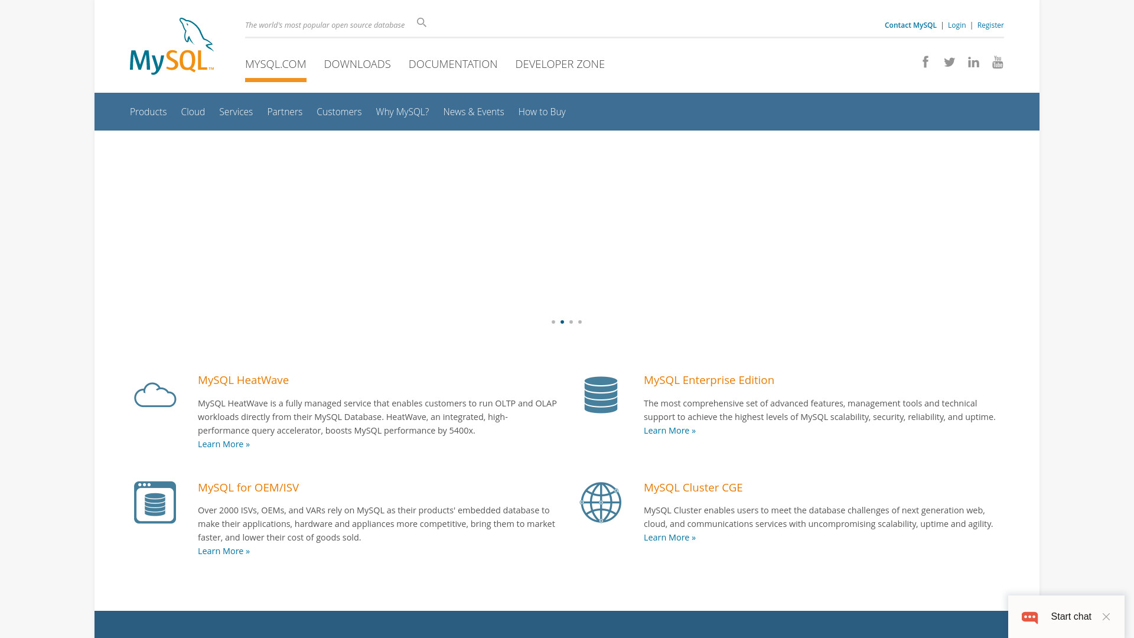Select the fourth carousel dot
This screenshot has height=638, width=1134.
tap(580, 322)
